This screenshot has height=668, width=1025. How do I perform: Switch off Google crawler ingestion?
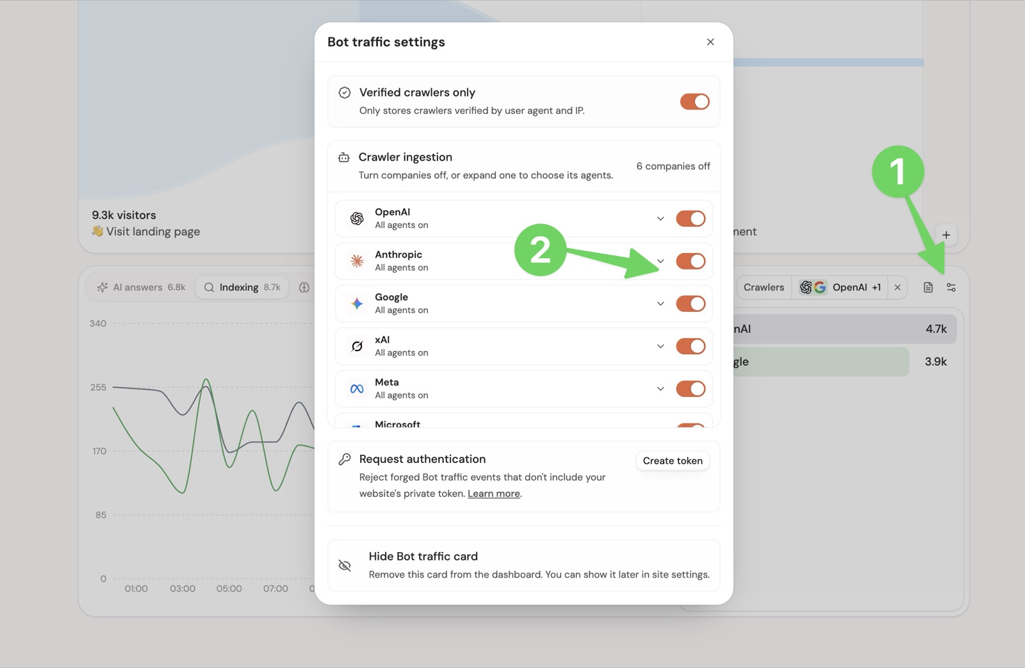click(x=691, y=304)
